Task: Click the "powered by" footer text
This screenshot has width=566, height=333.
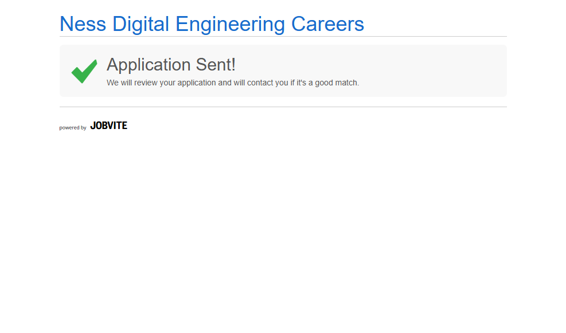Action: [x=73, y=128]
